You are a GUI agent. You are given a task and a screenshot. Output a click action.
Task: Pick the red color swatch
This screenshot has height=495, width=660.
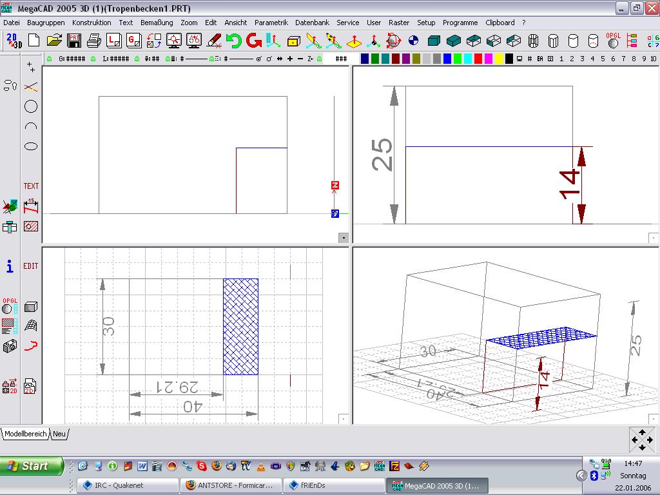tap(478, 59)
